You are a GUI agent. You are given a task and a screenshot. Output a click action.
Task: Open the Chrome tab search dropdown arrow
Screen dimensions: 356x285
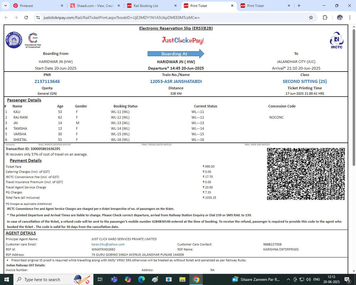pyautogui.click(x=6, y=6)
